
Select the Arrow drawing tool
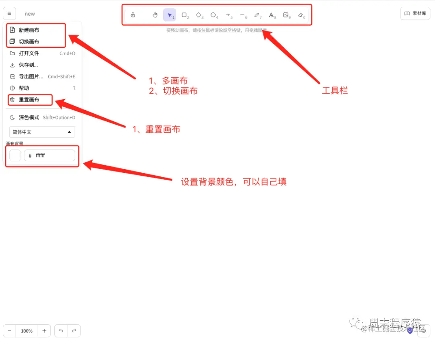(228, 15)
